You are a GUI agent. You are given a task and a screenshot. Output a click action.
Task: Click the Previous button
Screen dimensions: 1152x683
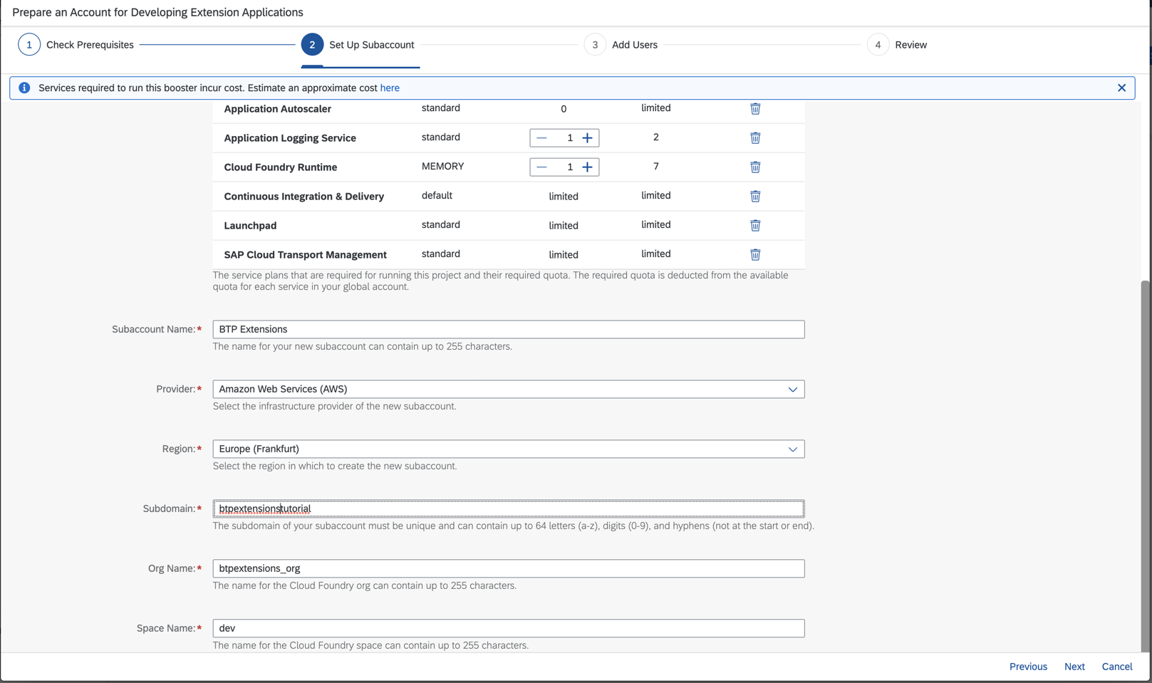[x=1028, y=667]
